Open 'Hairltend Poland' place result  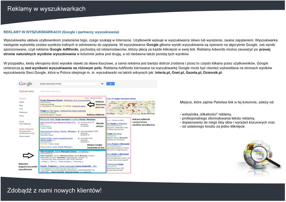click(x=56, y=139)
